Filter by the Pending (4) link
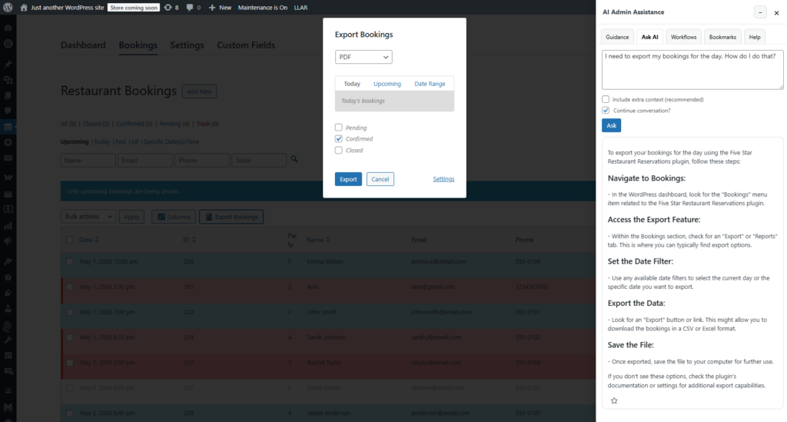 tap(174, 124)
